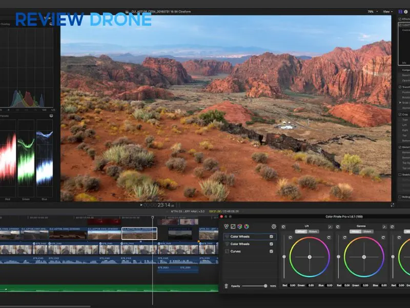Click the Lift Green value field

tap(311, 285)
